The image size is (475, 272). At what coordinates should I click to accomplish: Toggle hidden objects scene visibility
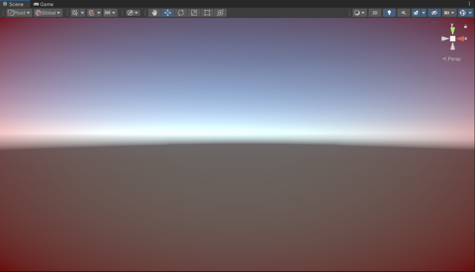point(434,13)
